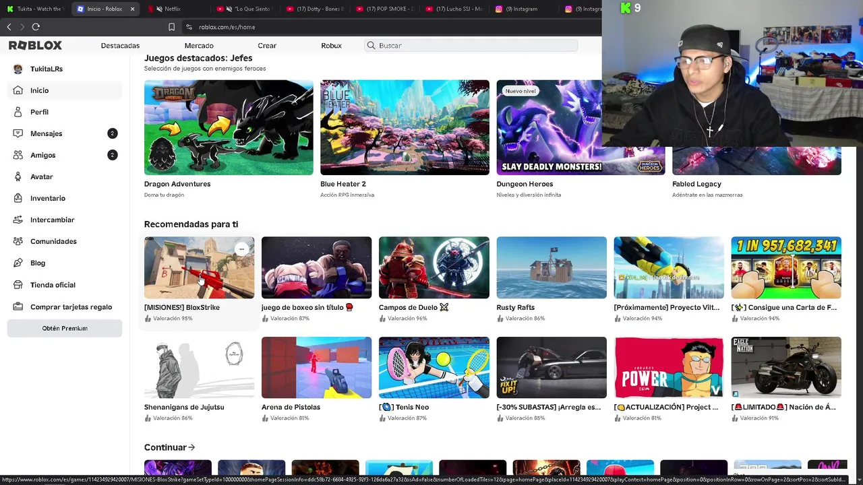863x485 pixels.
Task: Open Comprar tarjetas regalo icon
Action: click(x=18, y=306)
